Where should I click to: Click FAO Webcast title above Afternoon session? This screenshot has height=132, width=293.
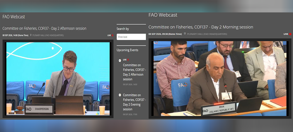(14, 17)
